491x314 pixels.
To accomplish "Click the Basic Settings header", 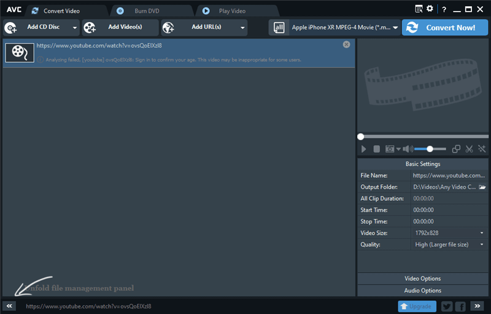I will [423, 164].
